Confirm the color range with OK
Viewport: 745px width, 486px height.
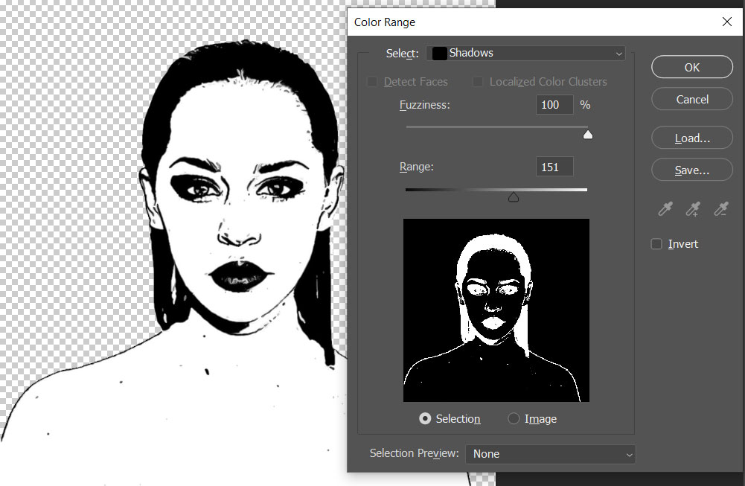[691, 67]
